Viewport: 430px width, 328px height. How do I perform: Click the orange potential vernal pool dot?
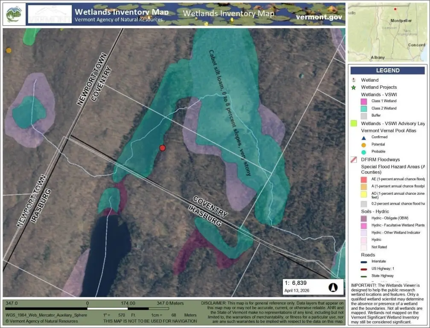9,50
